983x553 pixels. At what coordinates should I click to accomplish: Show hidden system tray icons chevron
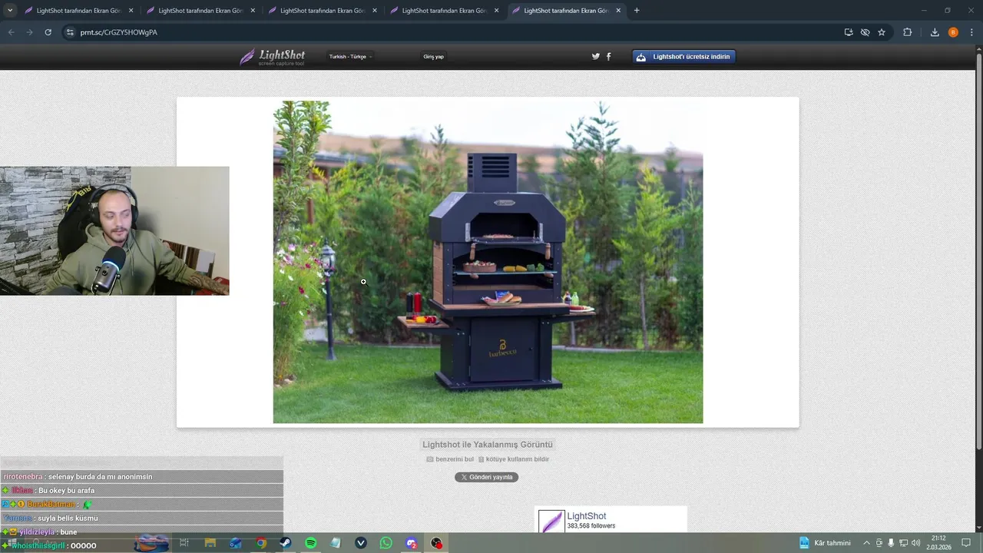pos(867,543)
